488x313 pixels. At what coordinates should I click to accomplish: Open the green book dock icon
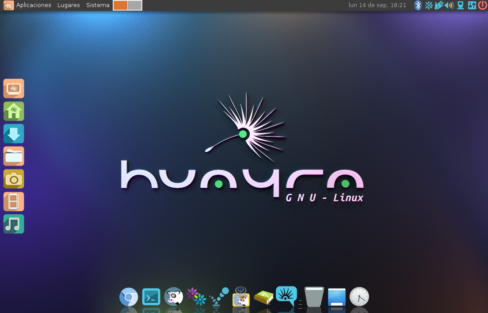[x=263, y=298]
